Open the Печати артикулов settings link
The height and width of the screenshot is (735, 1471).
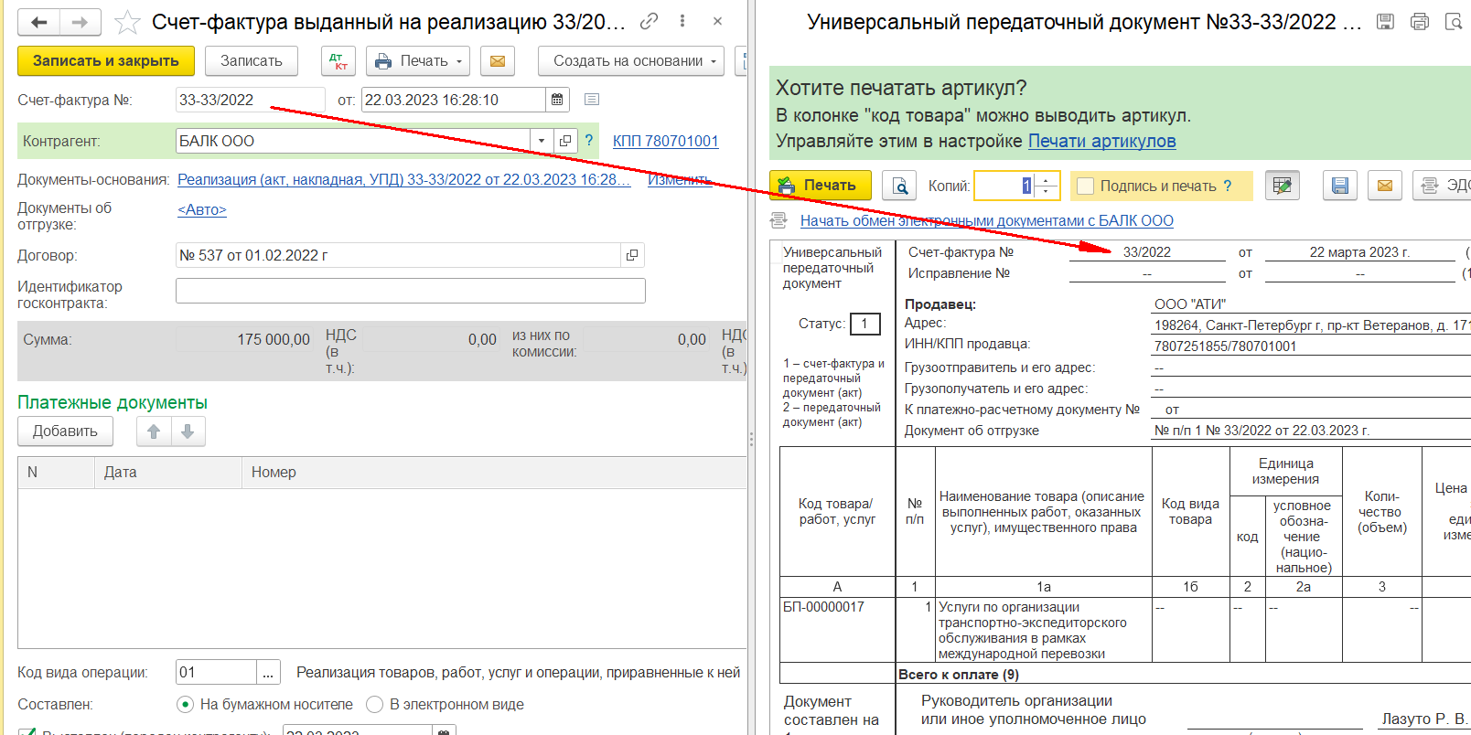[x=1101, y=141]
